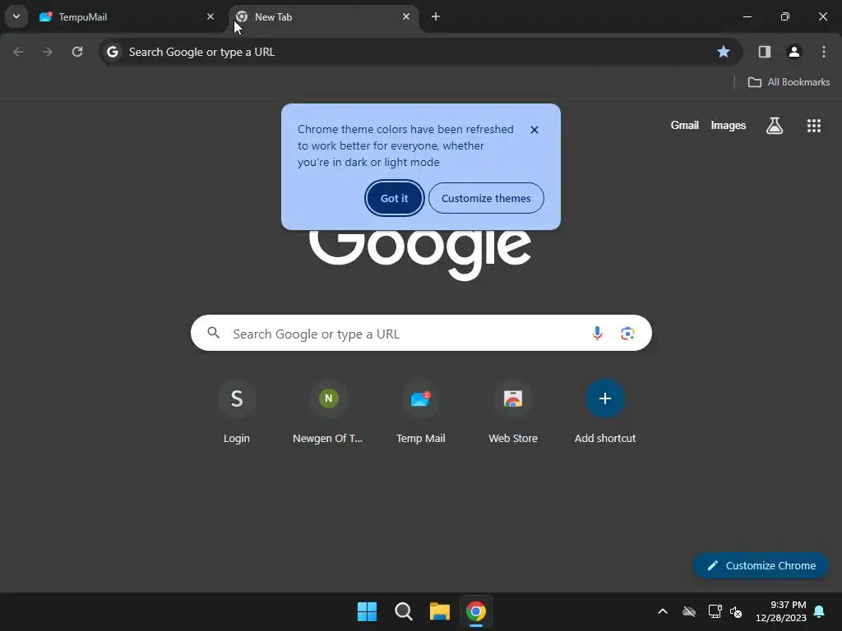This screenshot has width=842, height=631.
Task: Open the Temp Mail shortcut
Action: 420,412
